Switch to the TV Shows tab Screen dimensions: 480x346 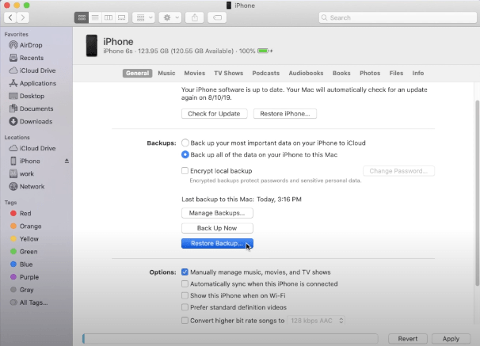[228, 73]
